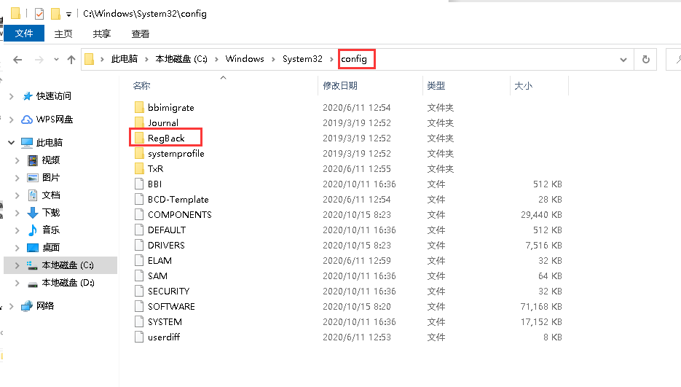Image resolution: width=681 pixels, height=387 pixels.
Task: Click the BCD-Template file icon
Action: pos(139,199)
